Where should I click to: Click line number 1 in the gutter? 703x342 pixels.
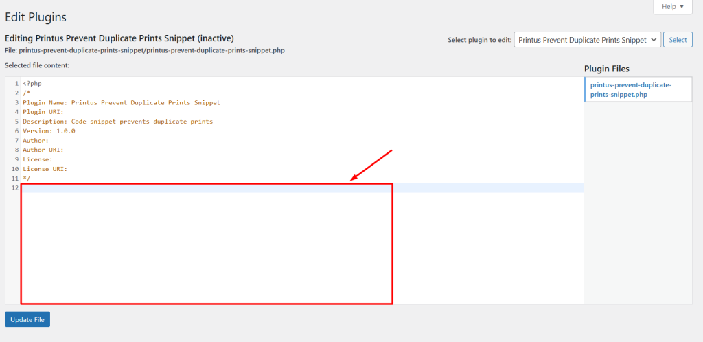pyautogui.click(x=16, y=84)
